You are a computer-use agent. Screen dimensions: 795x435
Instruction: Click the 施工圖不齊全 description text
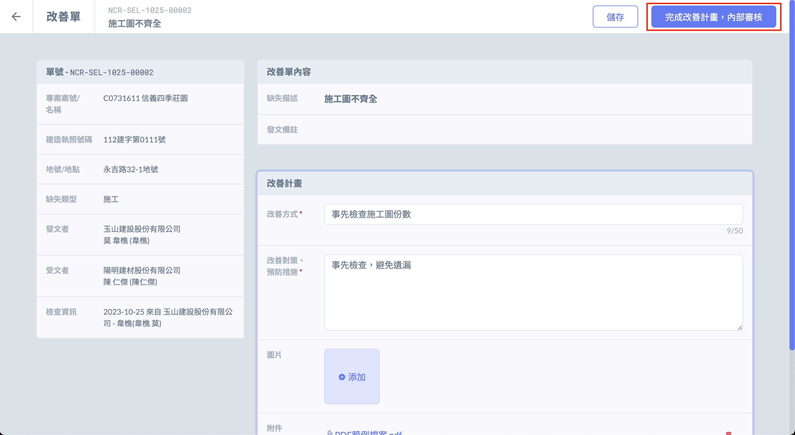tap(350, 99)
